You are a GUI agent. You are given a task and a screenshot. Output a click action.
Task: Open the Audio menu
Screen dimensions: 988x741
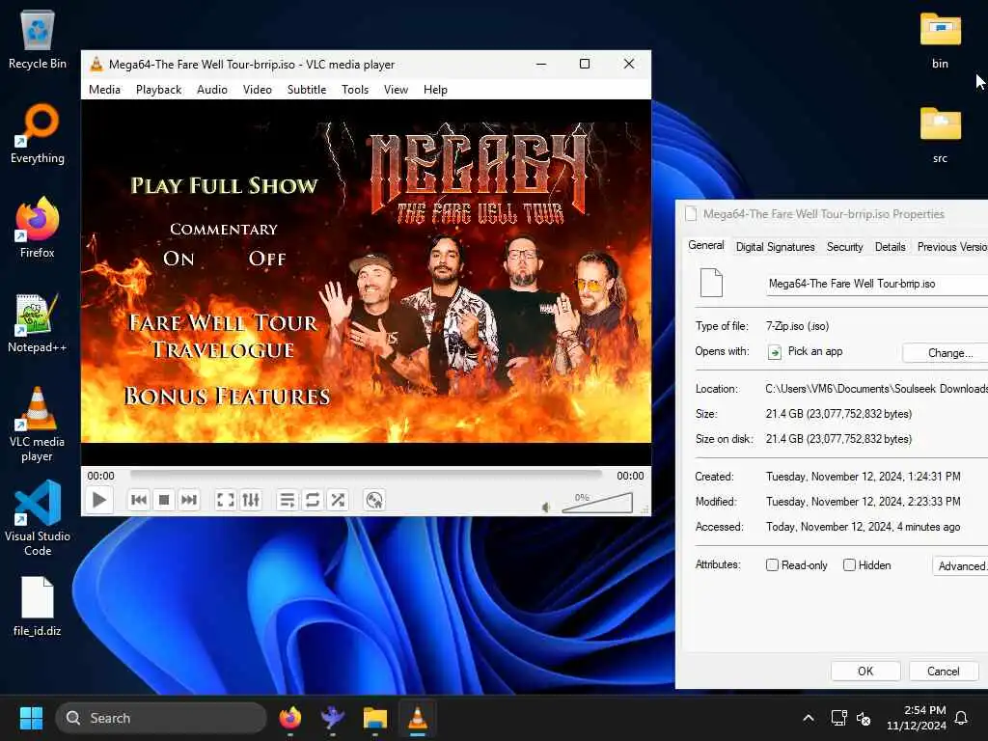click(211, 90)
